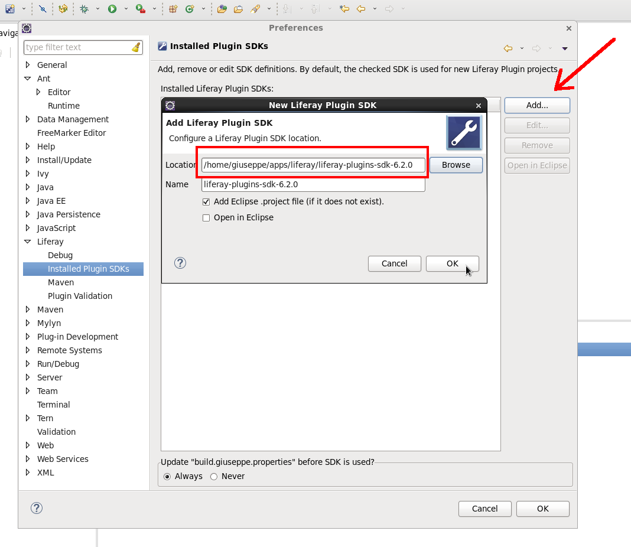Select the Validation preference page
631x547 pixels.
[56, 432]
